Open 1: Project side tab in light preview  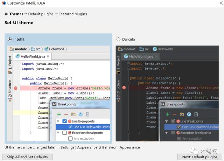tap(10, 65)
